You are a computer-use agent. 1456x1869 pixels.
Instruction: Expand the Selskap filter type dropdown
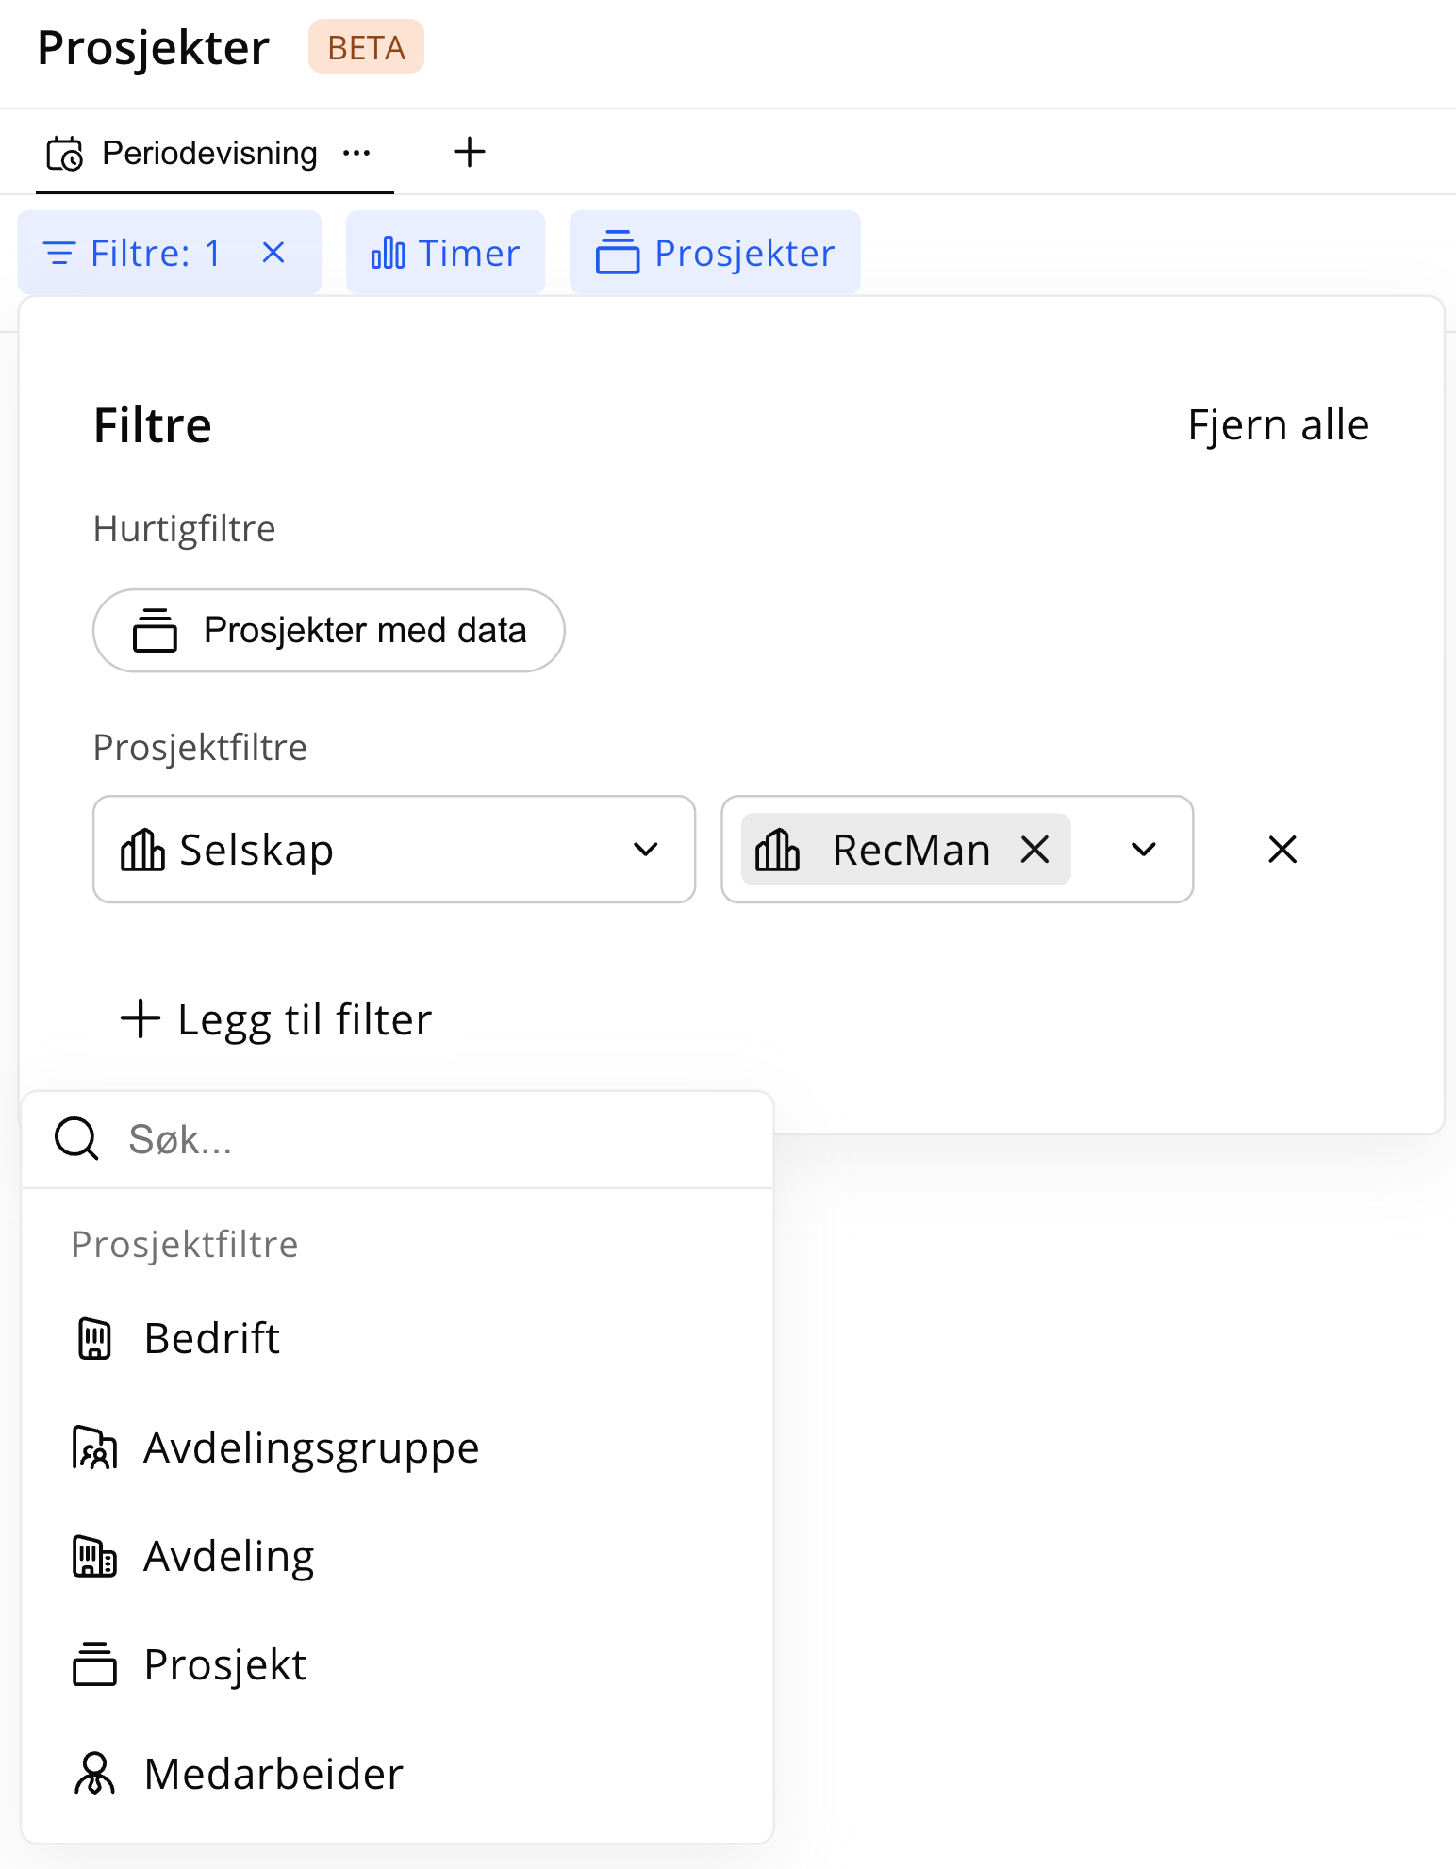(x=394, y=850)
